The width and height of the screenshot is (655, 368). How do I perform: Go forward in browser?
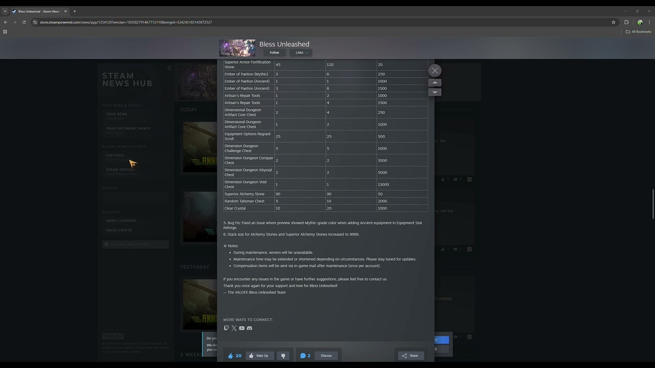pyautogui.click(x=14, y=22)
